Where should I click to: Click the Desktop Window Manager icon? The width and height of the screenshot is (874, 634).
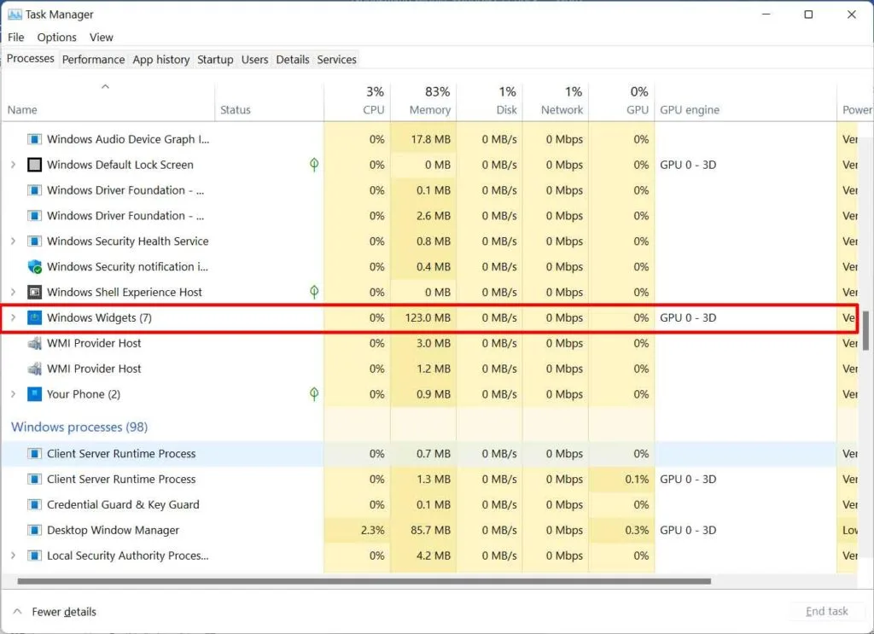coord(34,531)
